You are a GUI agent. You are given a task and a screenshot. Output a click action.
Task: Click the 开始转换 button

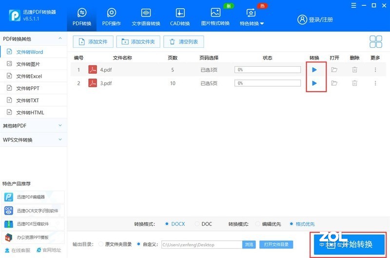point(349,244)
